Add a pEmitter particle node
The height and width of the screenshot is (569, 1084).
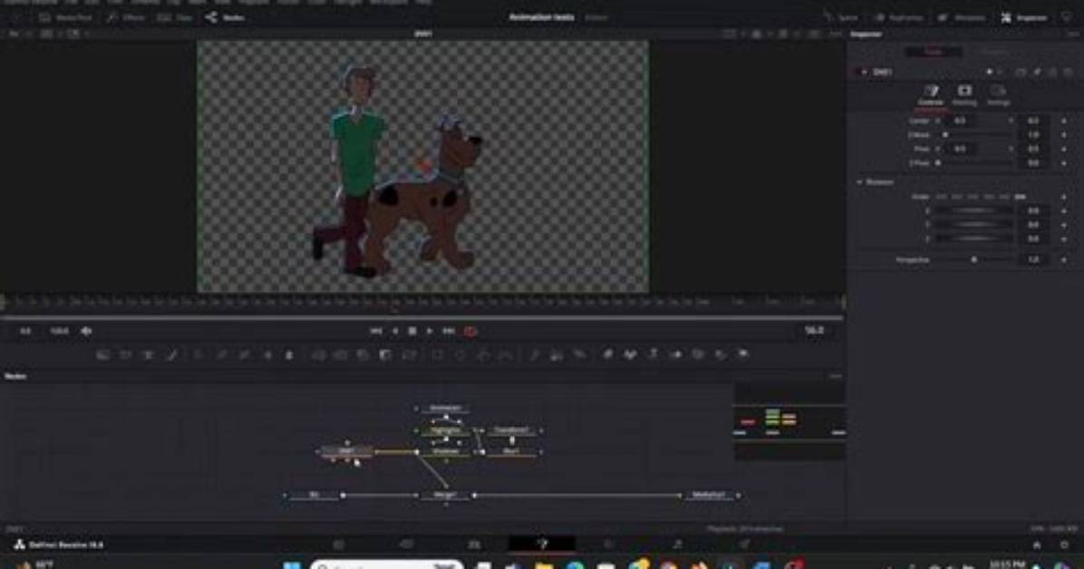point(535,354)
